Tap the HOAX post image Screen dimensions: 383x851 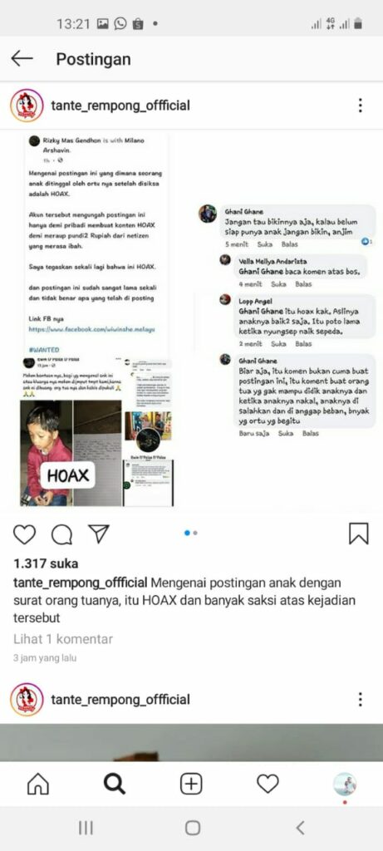[x=191, y=321]
